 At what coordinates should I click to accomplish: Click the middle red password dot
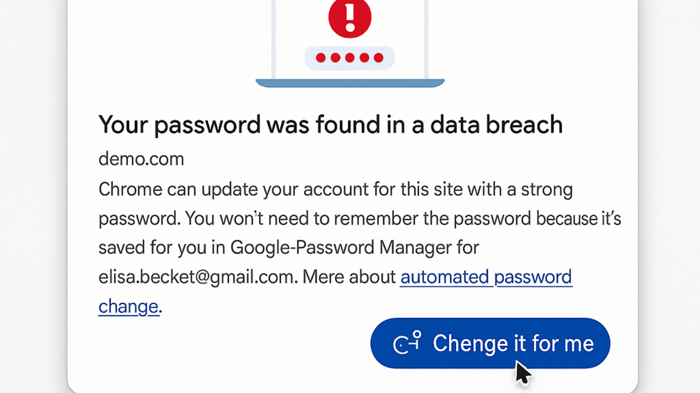[350, 58]
